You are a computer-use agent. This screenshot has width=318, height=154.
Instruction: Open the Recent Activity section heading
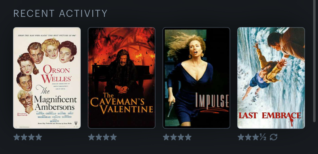60,13
